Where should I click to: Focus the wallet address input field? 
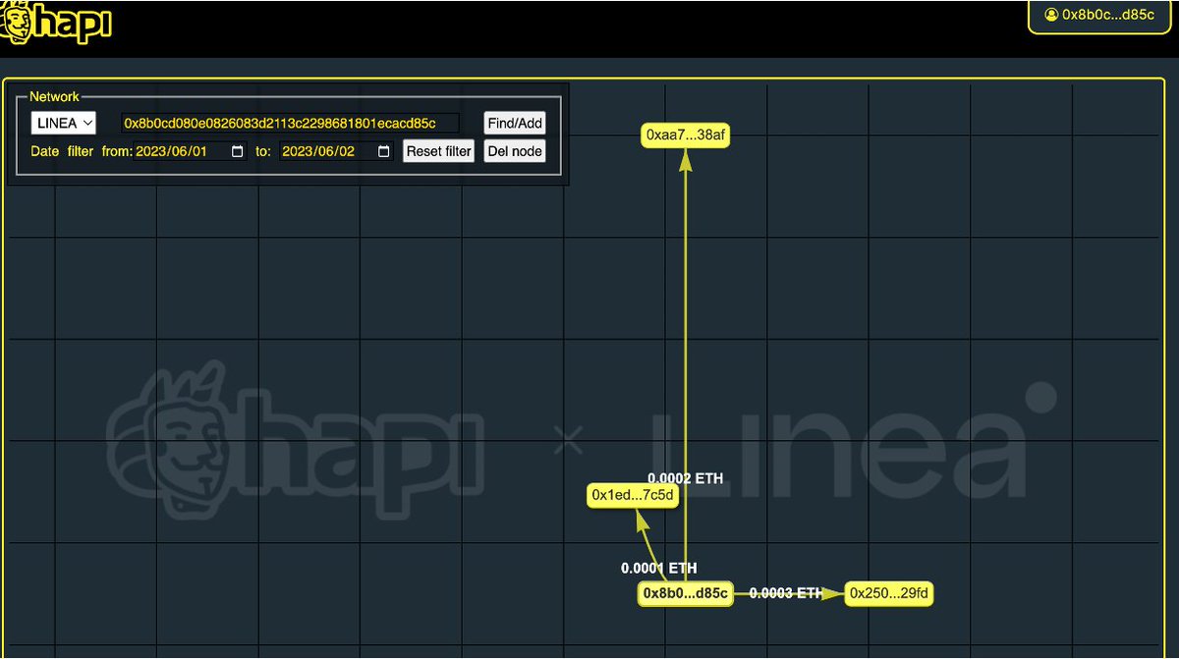[x=291, y=123]
